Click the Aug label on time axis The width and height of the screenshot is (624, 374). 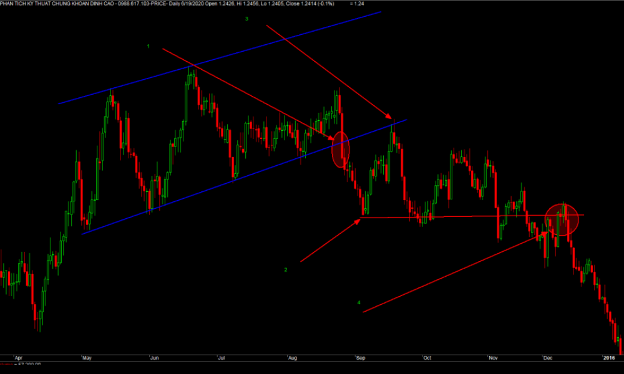pyautogui.click(x=291, y=358)
